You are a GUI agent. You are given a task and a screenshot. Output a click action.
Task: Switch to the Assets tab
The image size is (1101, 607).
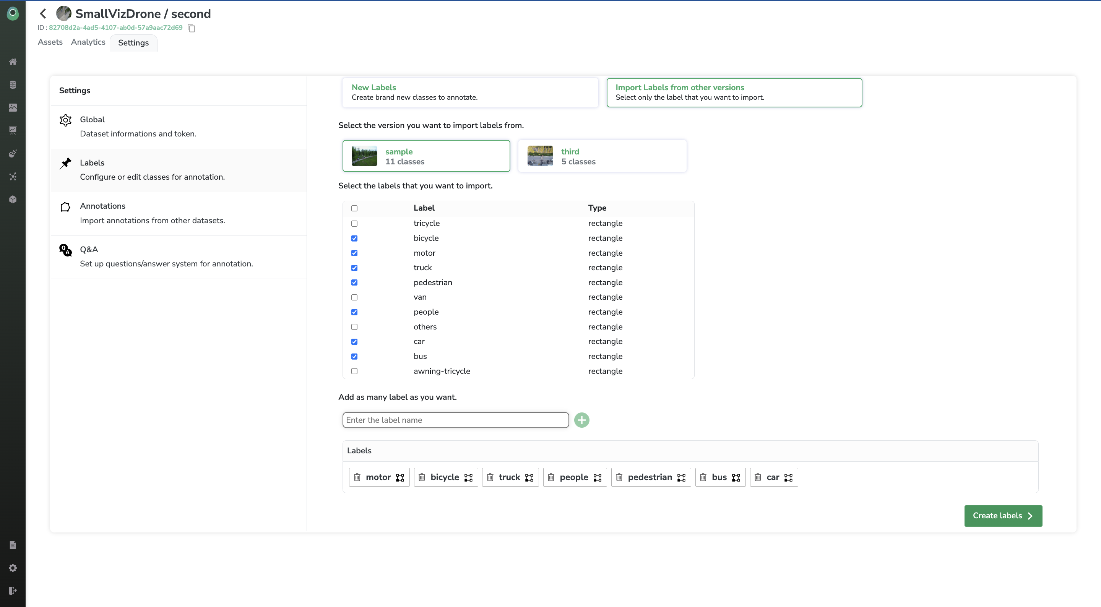pyautogui.click(x=50, y=42)
